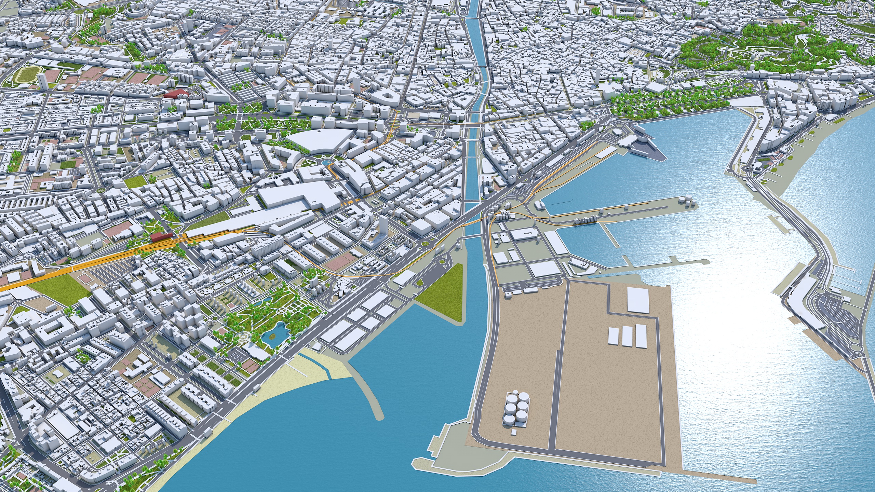Select the single large white warehouse on port
This screenshot has height=492, width=875.
(638, 300)
